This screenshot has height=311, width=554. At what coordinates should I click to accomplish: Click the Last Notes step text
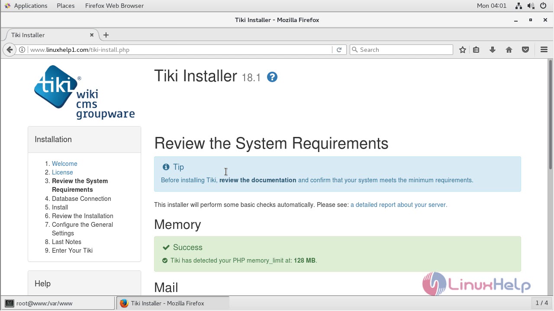67,242
